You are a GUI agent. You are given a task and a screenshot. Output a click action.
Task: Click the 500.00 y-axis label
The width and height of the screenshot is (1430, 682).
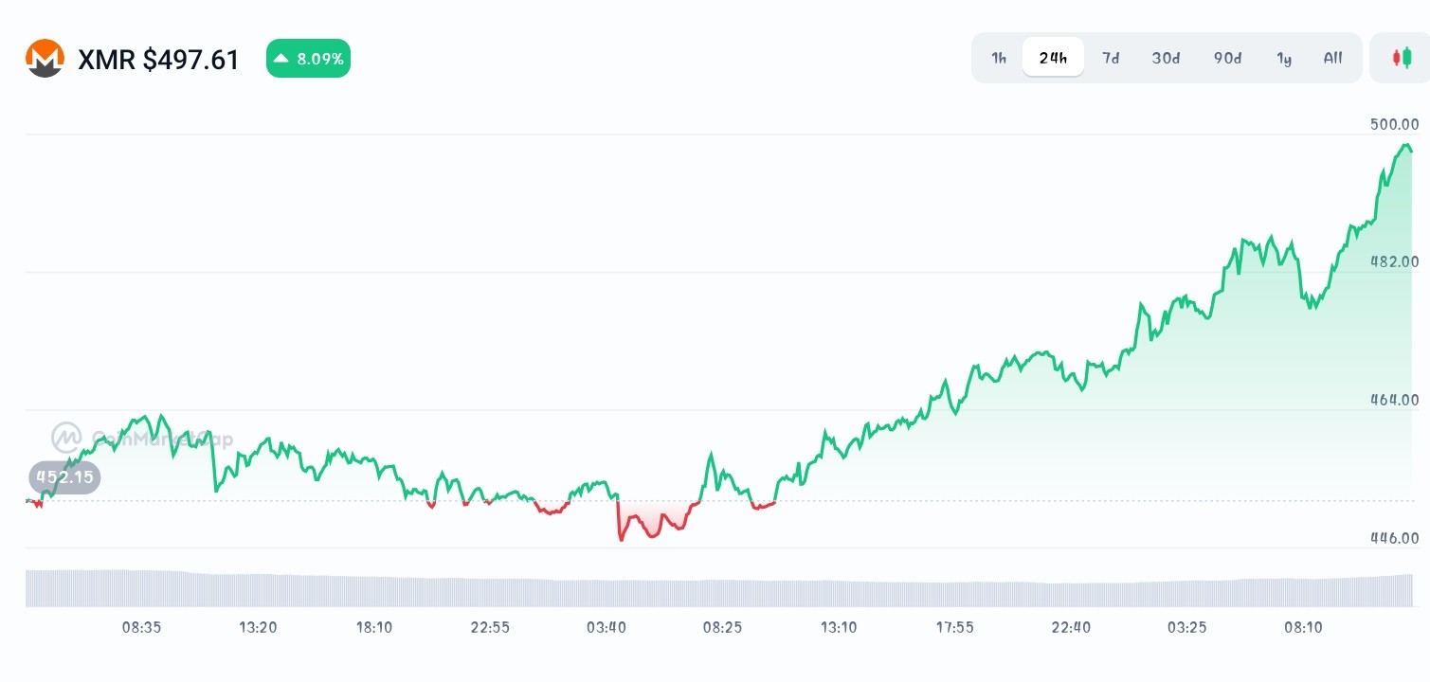(x=1394, y=124)
